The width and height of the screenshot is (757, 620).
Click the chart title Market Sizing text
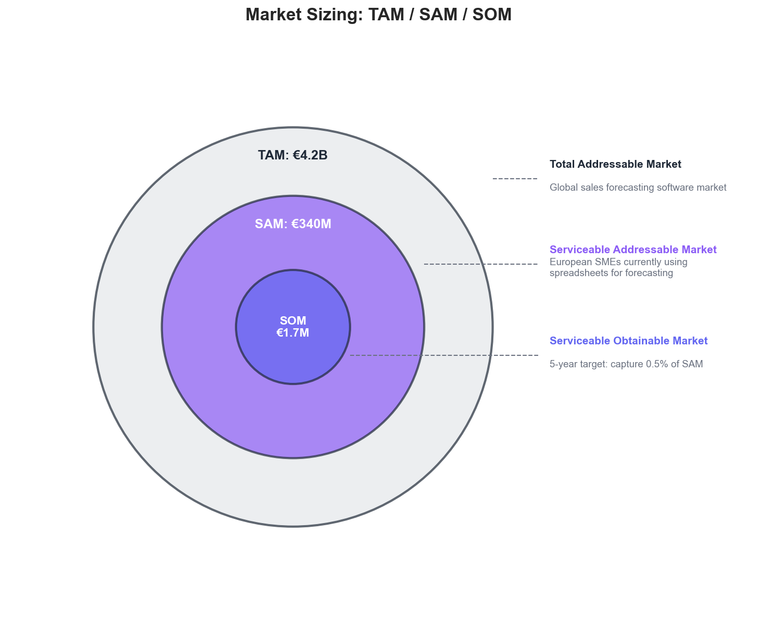[x=378, y=15]
